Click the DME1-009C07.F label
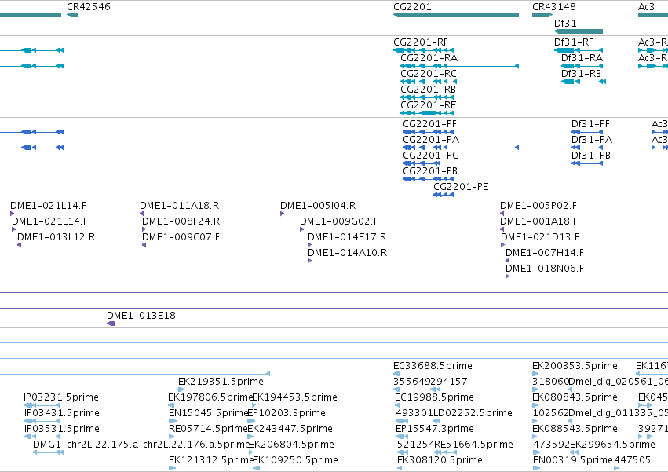Viewport: 668px width, 472px height. [x=181, y=237]
